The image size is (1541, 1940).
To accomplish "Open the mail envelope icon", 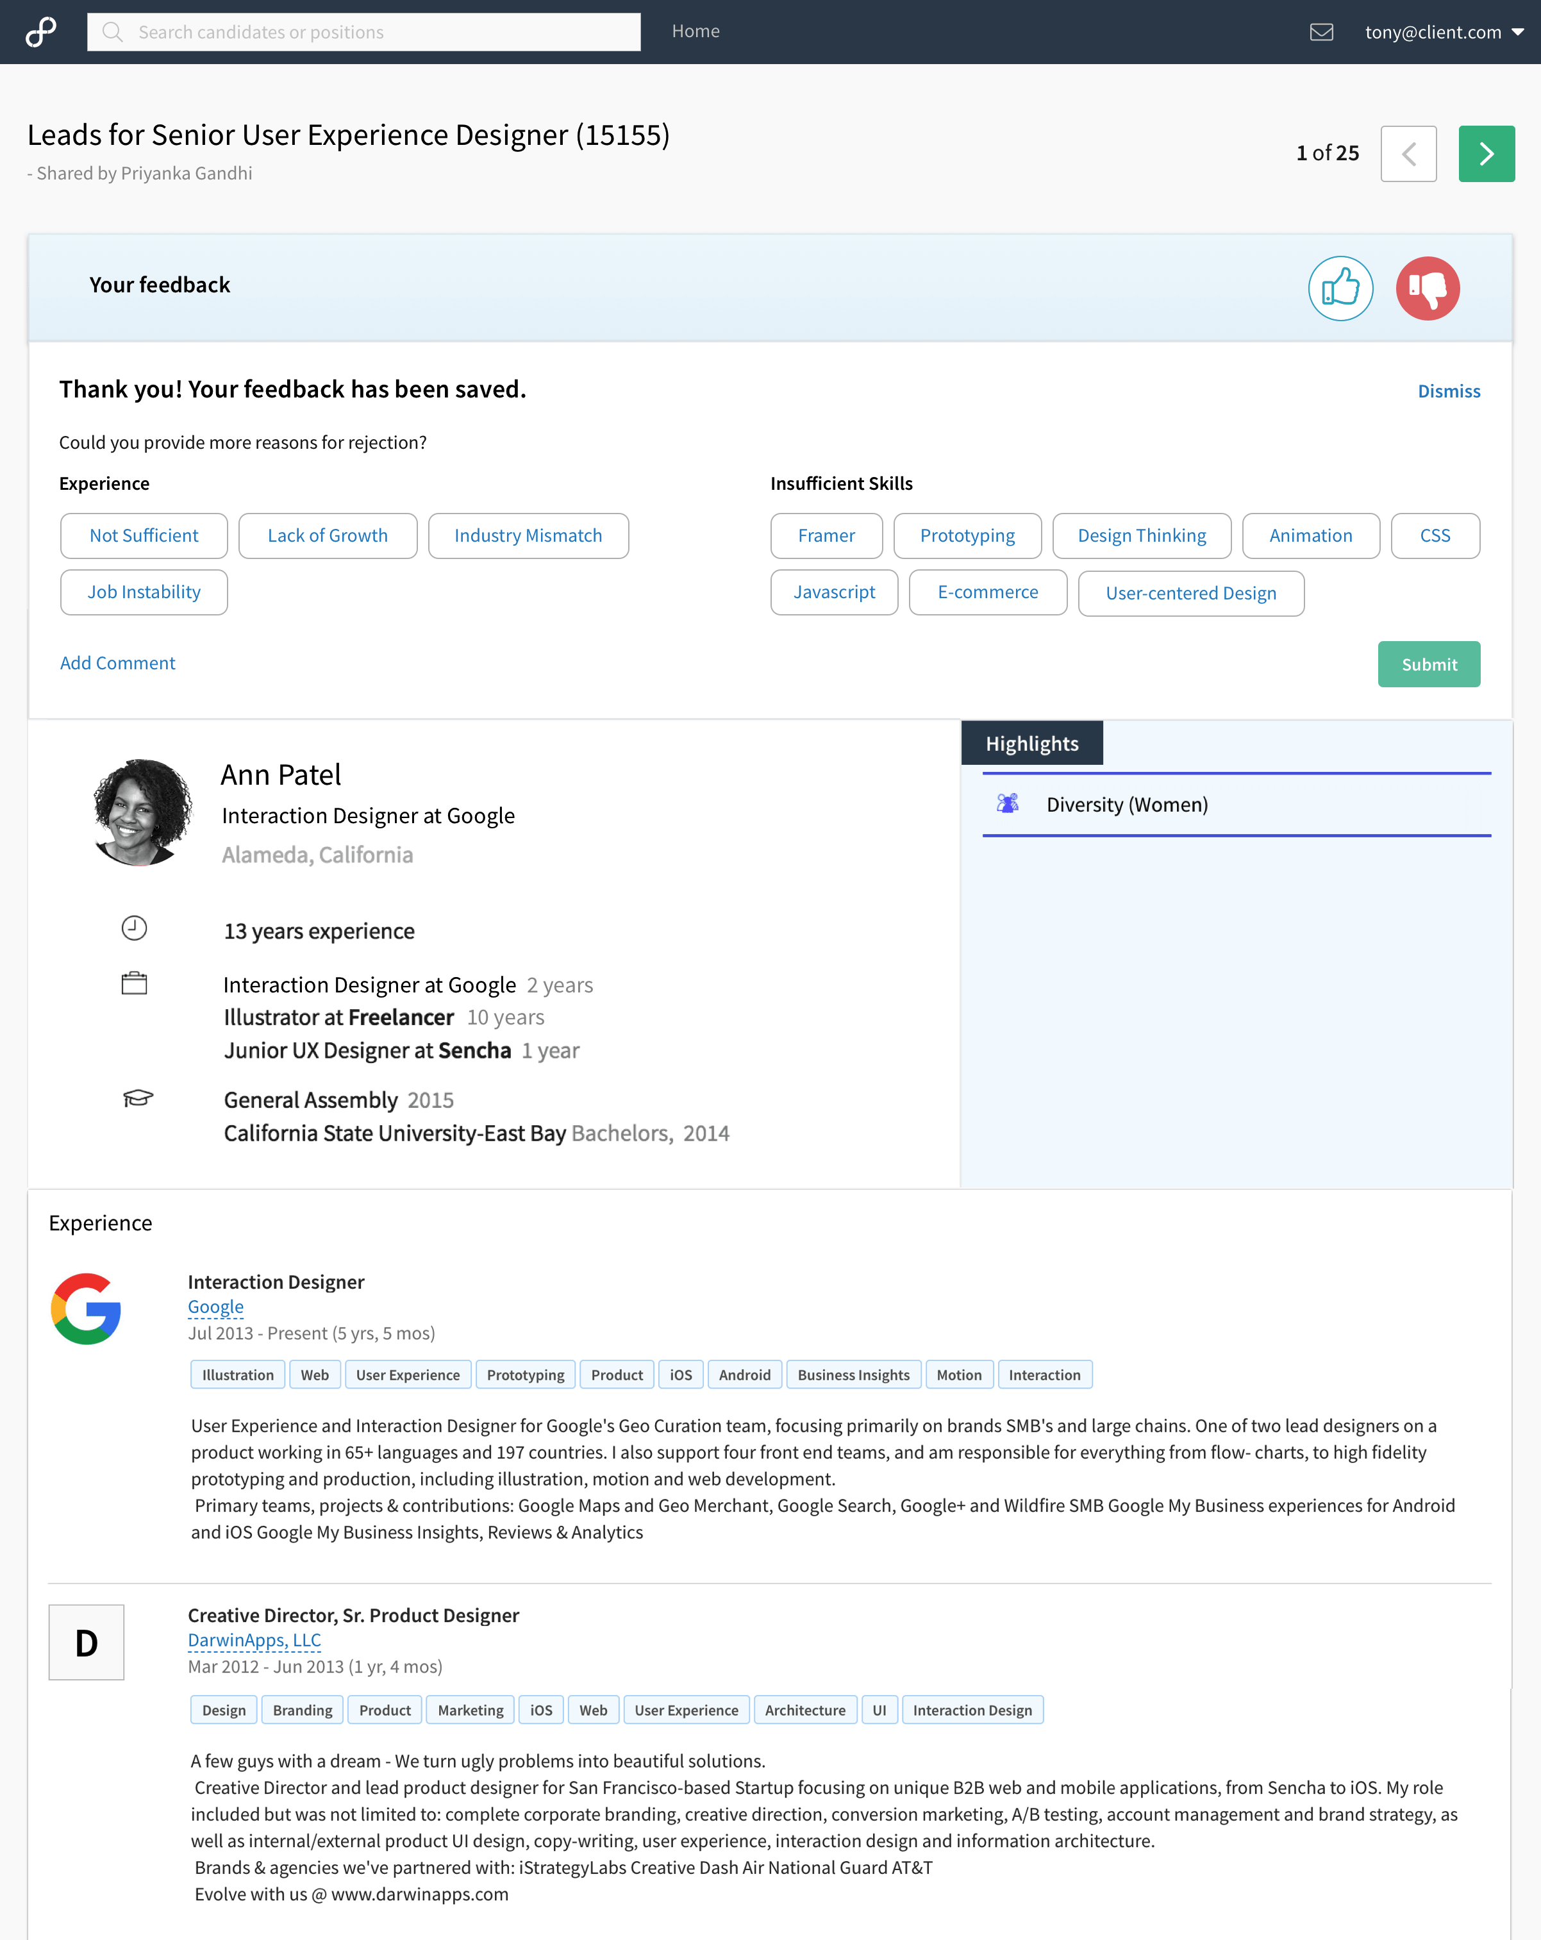I will click(1320, 33).
